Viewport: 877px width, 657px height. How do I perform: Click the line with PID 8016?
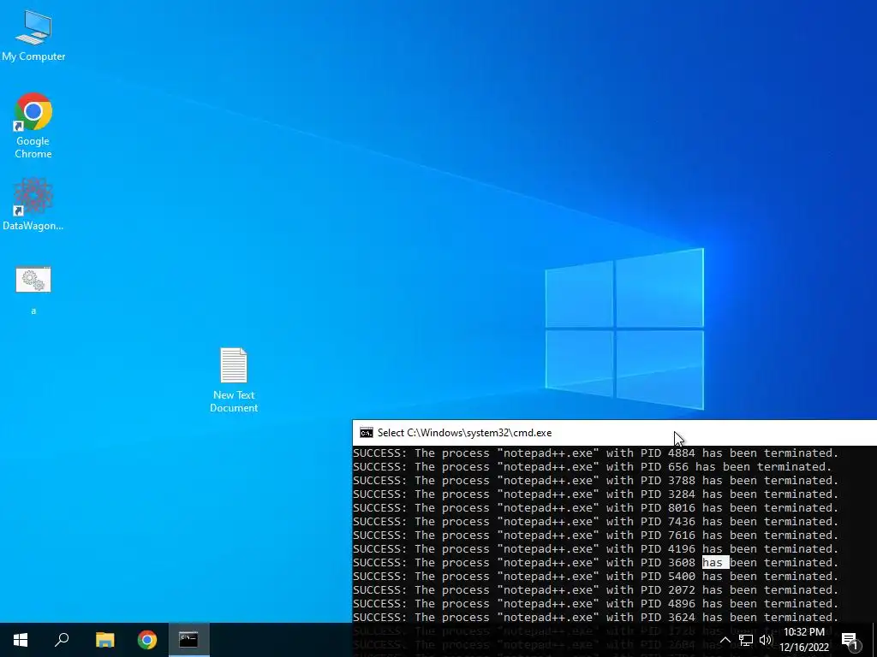point(596,508)
